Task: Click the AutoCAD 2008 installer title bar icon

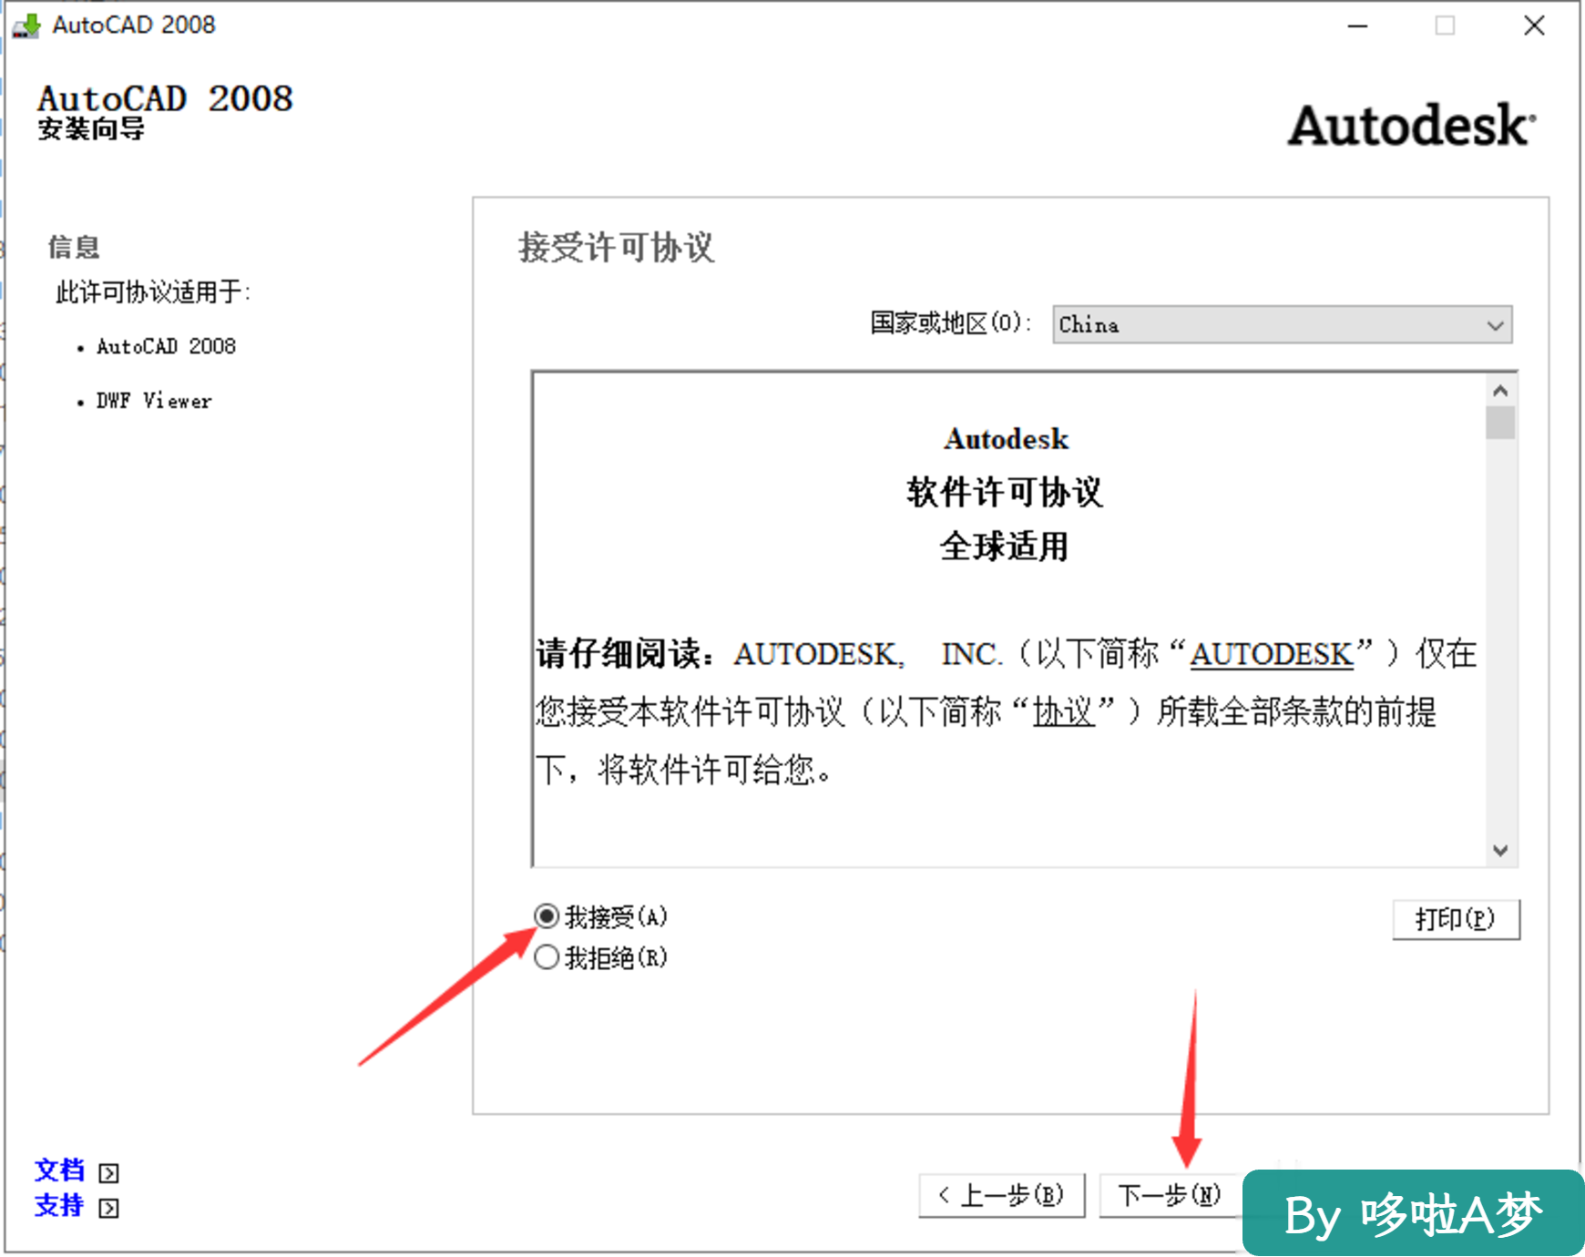Action: click(26, 26)
